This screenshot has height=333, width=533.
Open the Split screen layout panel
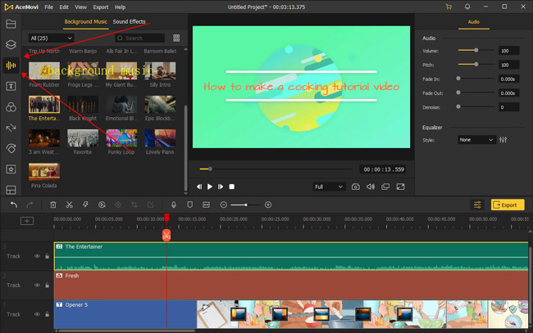tap(11, 190)
